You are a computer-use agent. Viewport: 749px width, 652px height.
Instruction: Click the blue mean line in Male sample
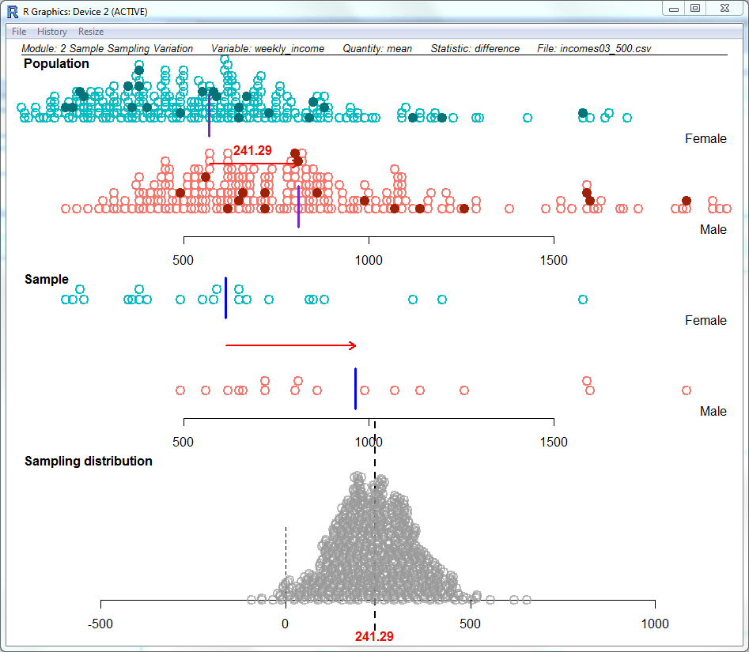tap(355, 389)
